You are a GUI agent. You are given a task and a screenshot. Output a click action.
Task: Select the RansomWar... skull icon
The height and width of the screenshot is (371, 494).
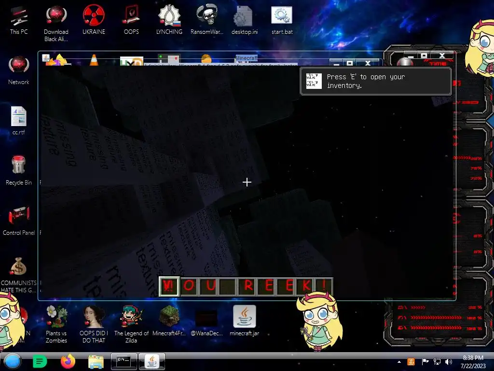point(206,20)
